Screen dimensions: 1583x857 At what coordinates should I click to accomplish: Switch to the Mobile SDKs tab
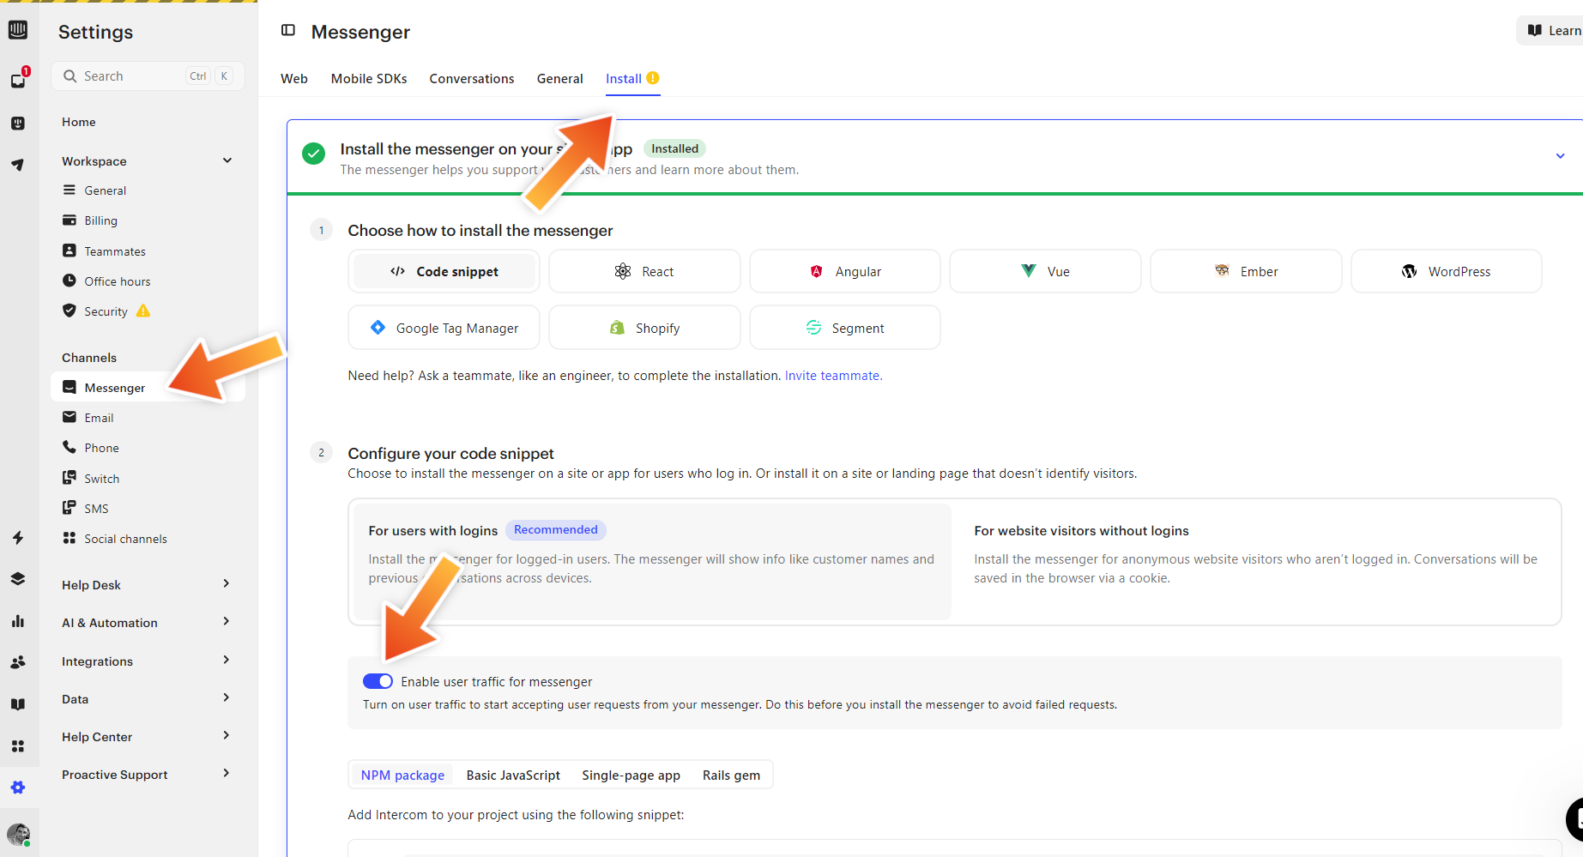tap(369, 79)
